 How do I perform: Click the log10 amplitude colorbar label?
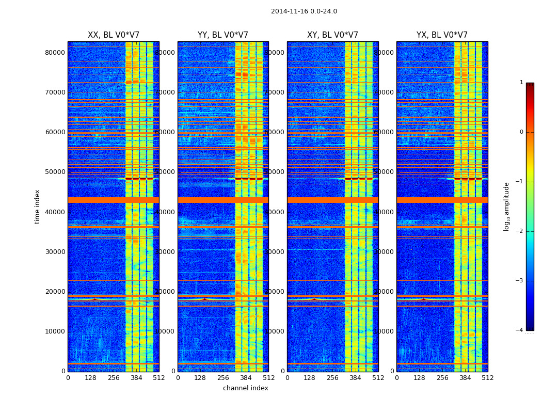(x=507, y=206)
